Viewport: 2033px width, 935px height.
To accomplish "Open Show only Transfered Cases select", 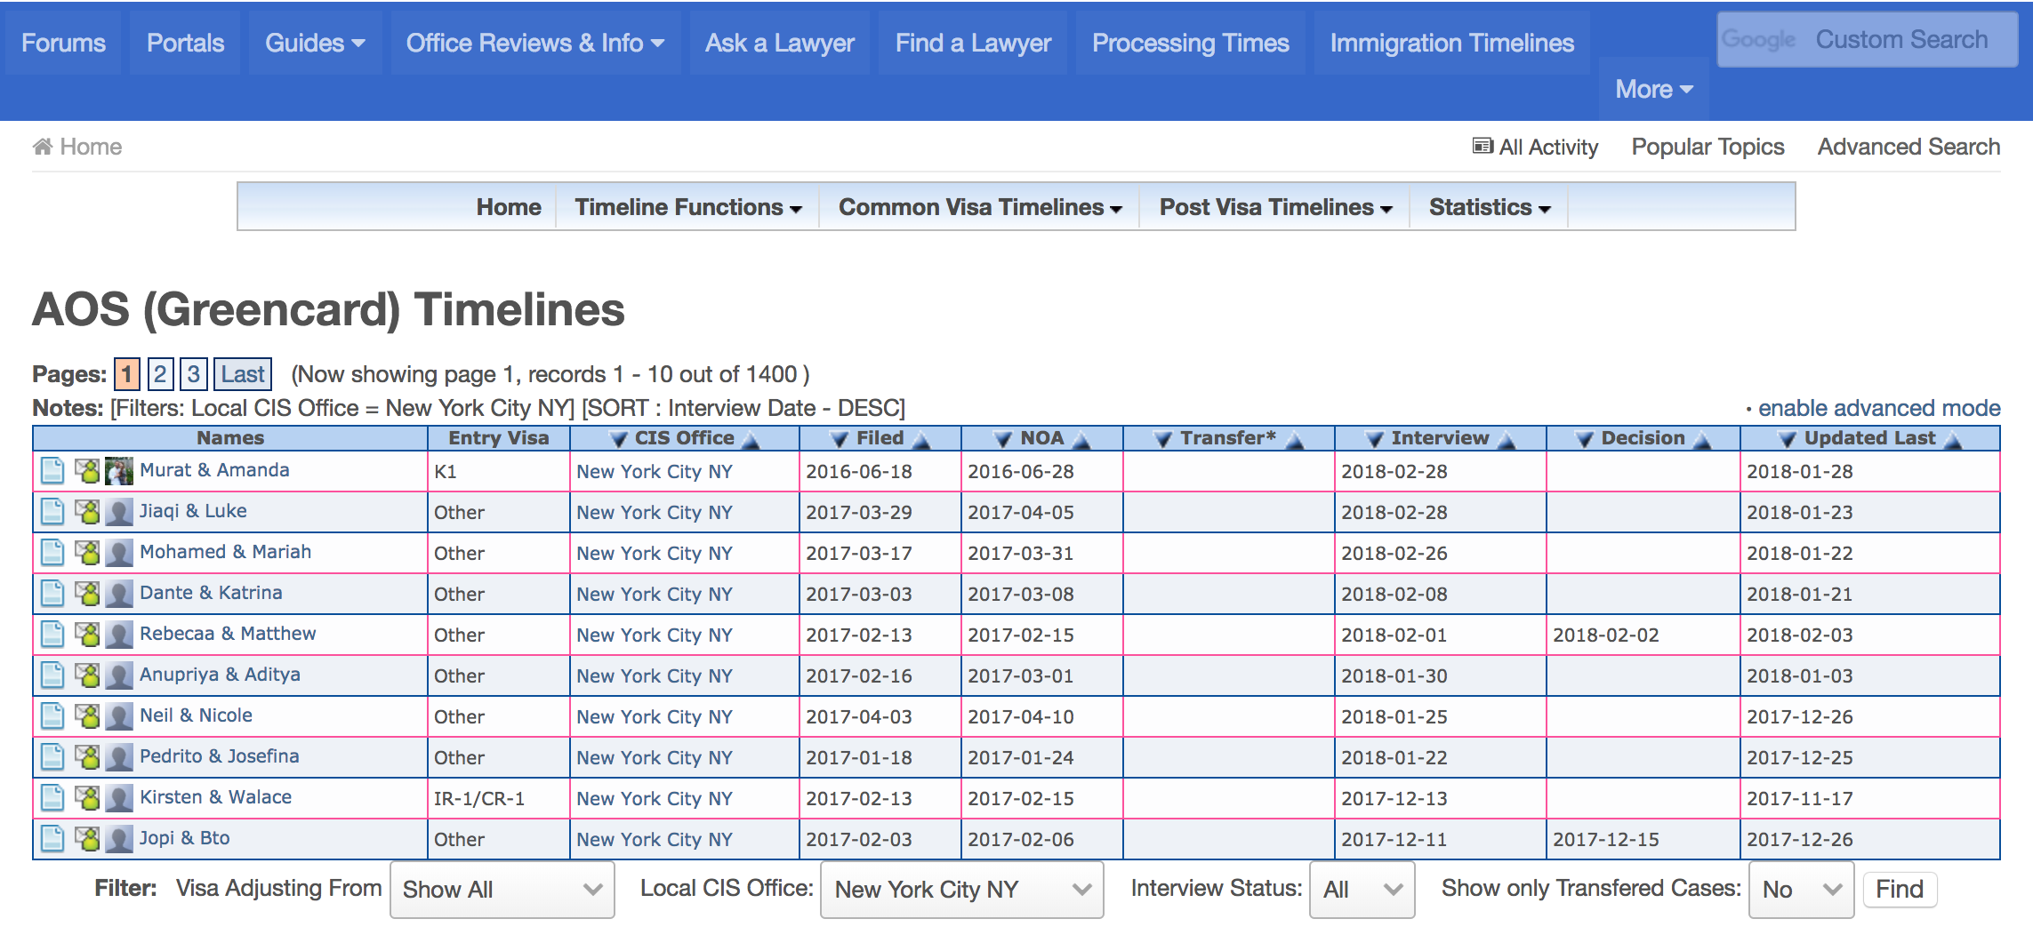I will pyautogui.click(x=1802, y=889).
